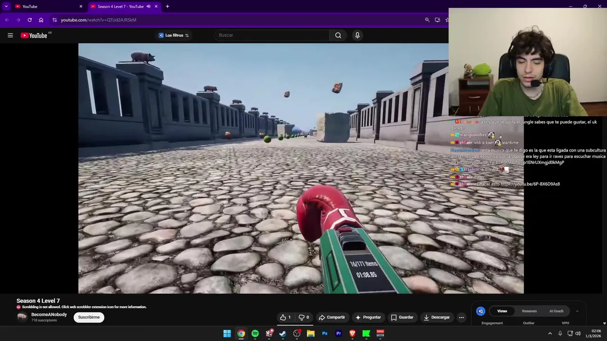The image size is (607, 341).
Task: Open clock and date in taskbar
Action: pos(593,333)
